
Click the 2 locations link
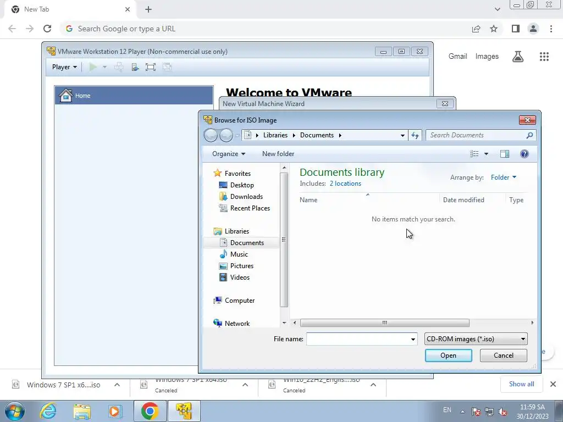point(345,184)
